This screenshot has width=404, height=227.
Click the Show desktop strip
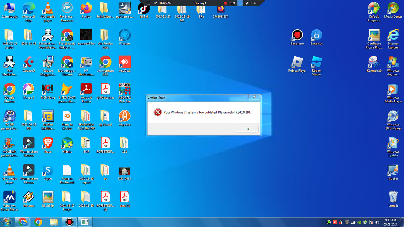pos(402,222)
